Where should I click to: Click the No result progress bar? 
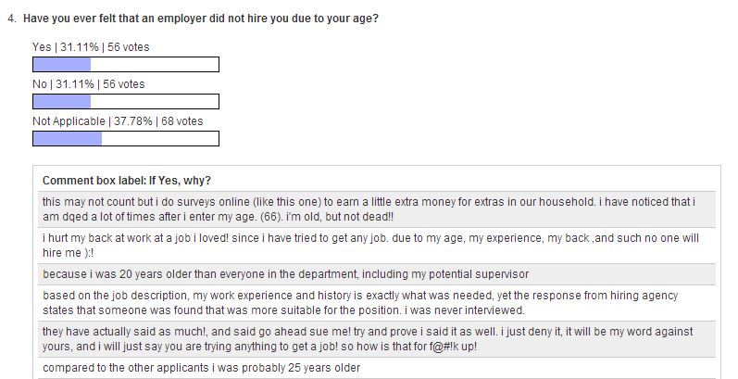tap(126, 102)
